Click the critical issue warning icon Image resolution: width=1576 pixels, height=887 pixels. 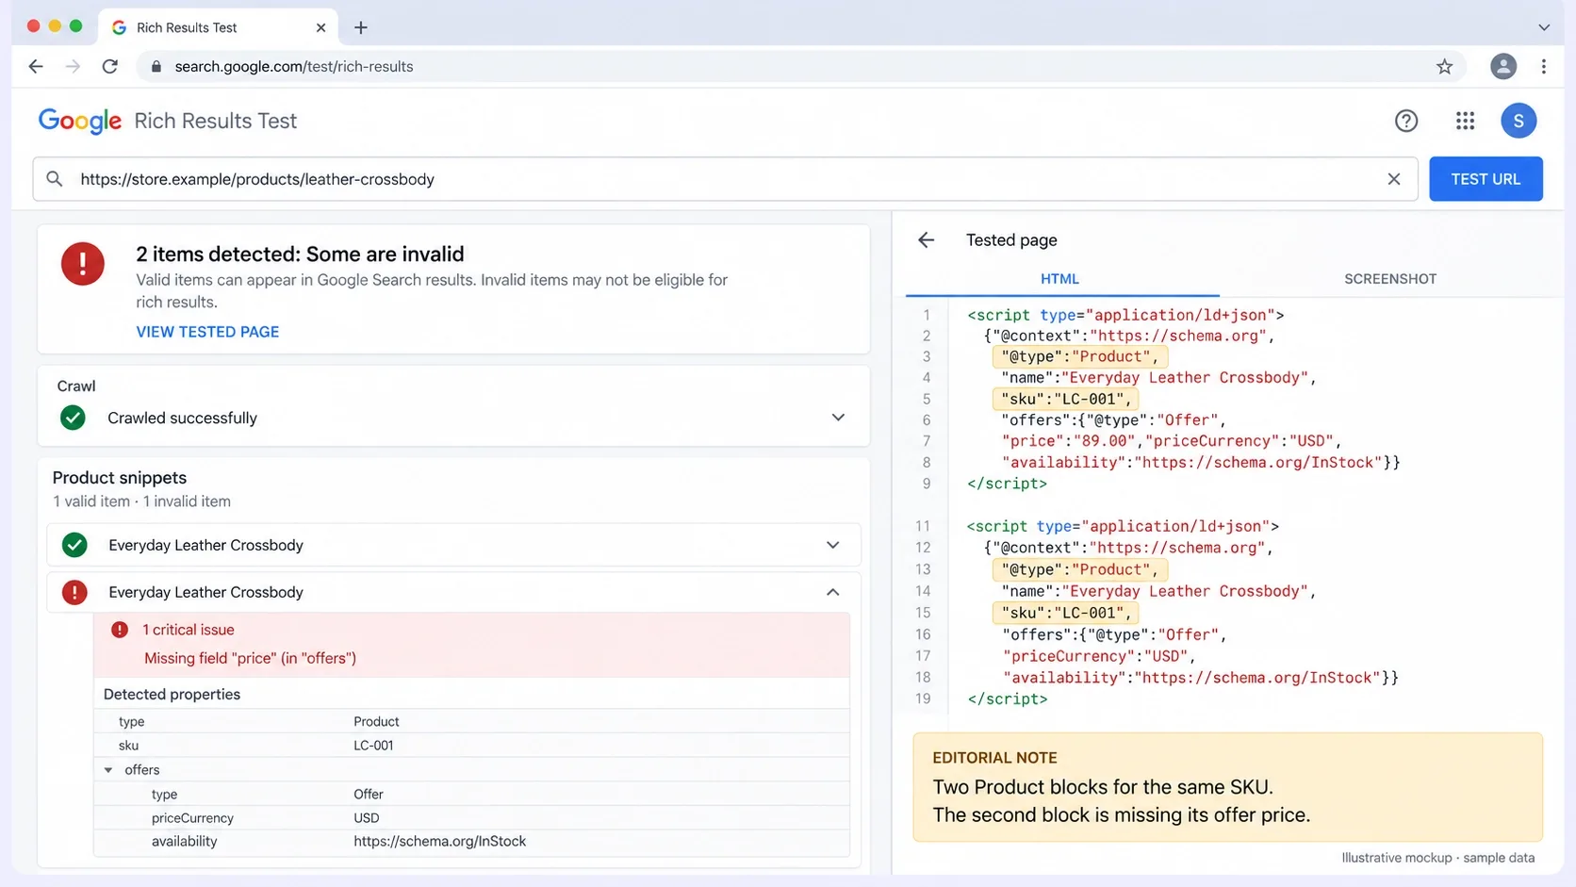(120, 630)
